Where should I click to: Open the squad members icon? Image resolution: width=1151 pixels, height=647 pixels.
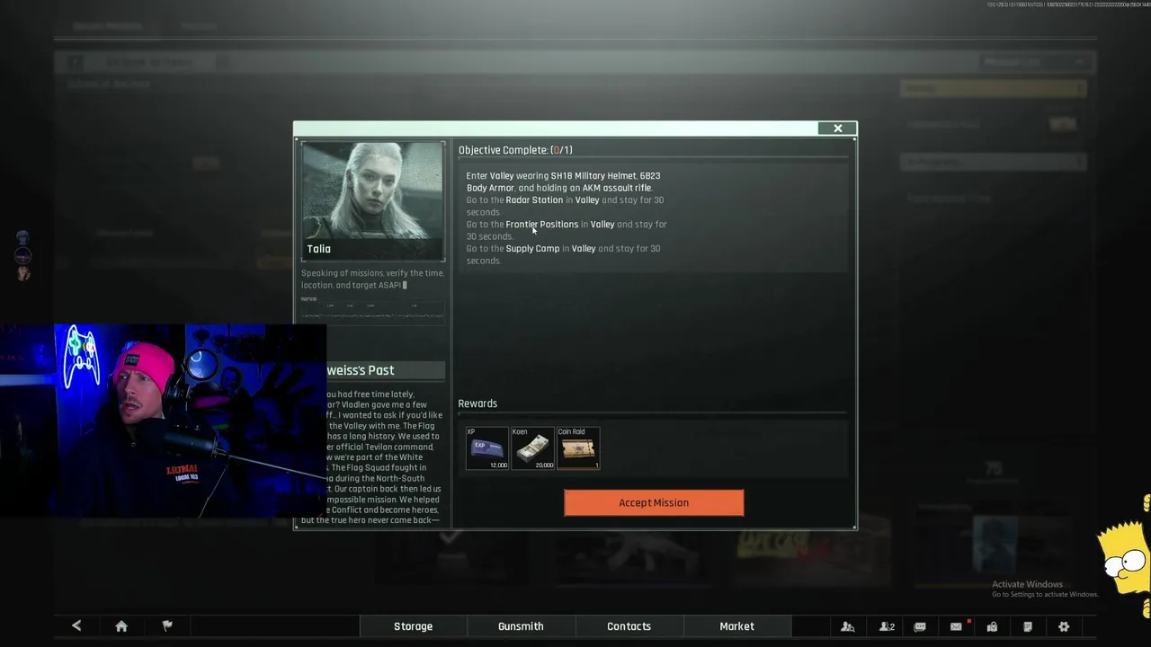click(x=887, y=626)
